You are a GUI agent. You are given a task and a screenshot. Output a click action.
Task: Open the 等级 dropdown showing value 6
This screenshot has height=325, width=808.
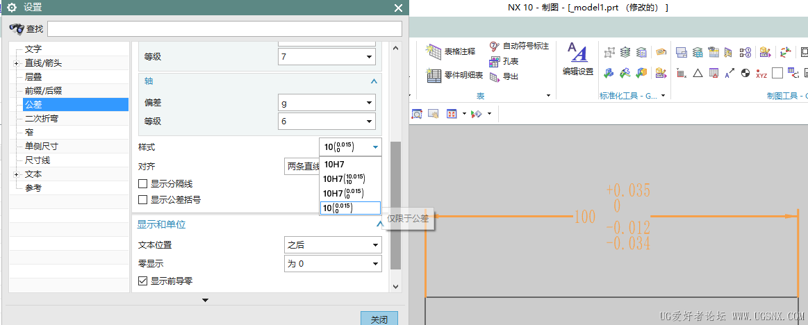(327, 122)
